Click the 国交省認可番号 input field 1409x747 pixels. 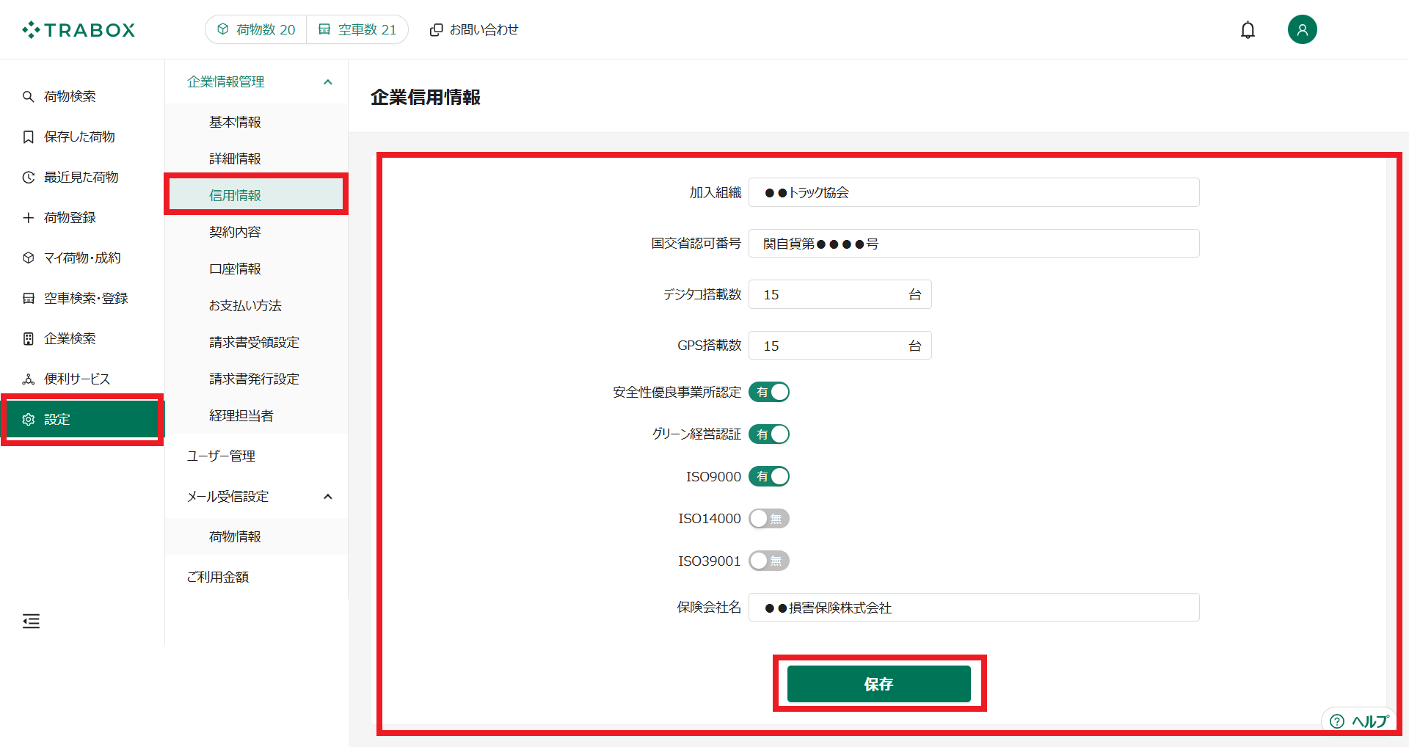point(974,244)
